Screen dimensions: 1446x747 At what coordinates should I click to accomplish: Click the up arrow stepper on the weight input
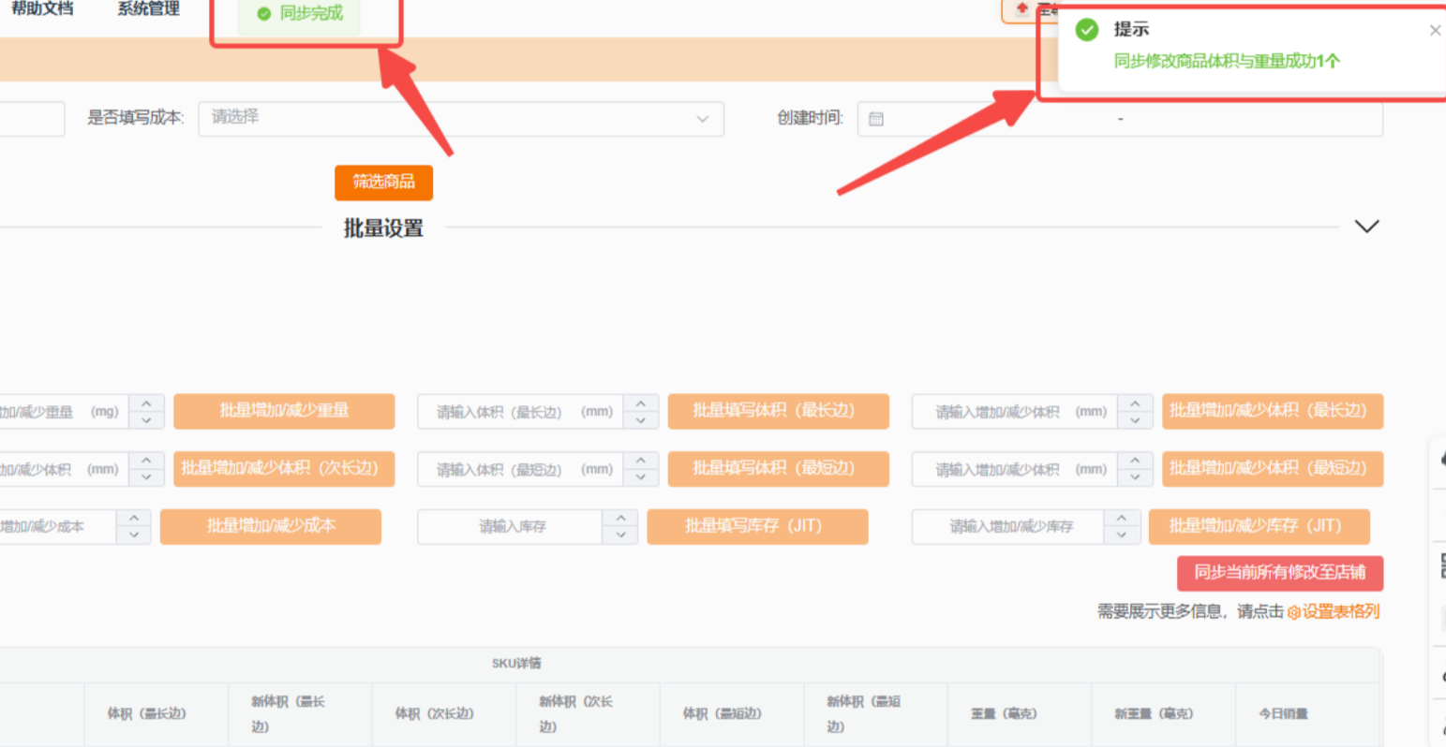(148, 405)
